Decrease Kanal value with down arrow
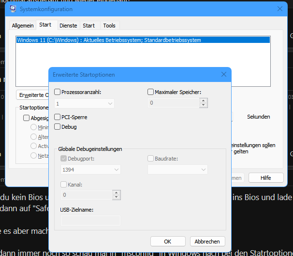Viewport: 293px width, 256px height. click(116, 197)
